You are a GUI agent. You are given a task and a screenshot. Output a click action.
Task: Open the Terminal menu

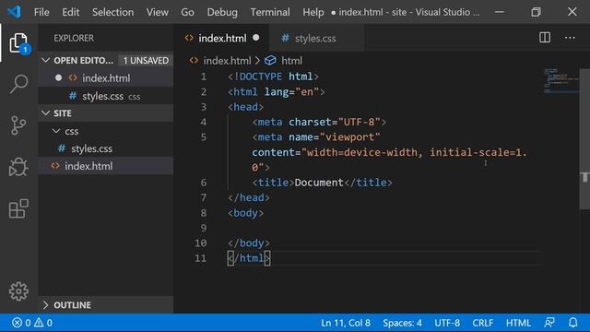[270, 12]
